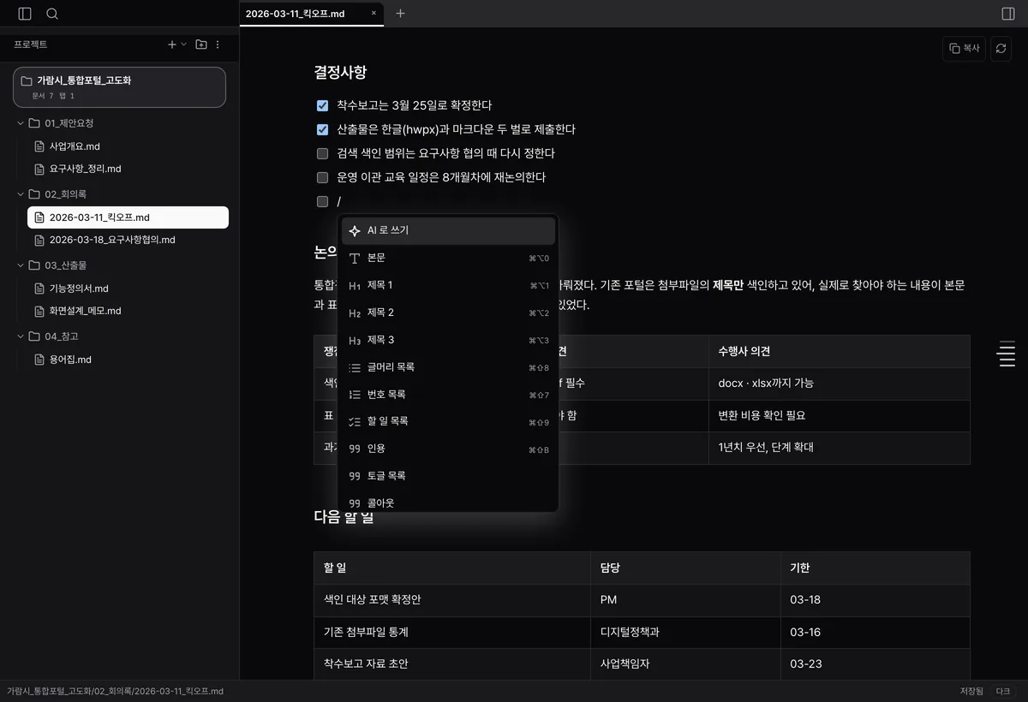1028x702 pixels.
Task: Open 2026-03-11_킥오프.md in the file tree
Action: click(128, 217)
